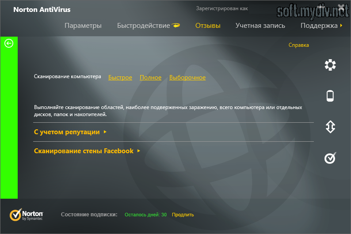Click the Сканирование компьютера label
This screenshot has width=351, height=234.
(67, 77)
